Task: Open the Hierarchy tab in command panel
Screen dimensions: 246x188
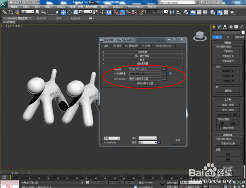Action: [x=225, y=27]
